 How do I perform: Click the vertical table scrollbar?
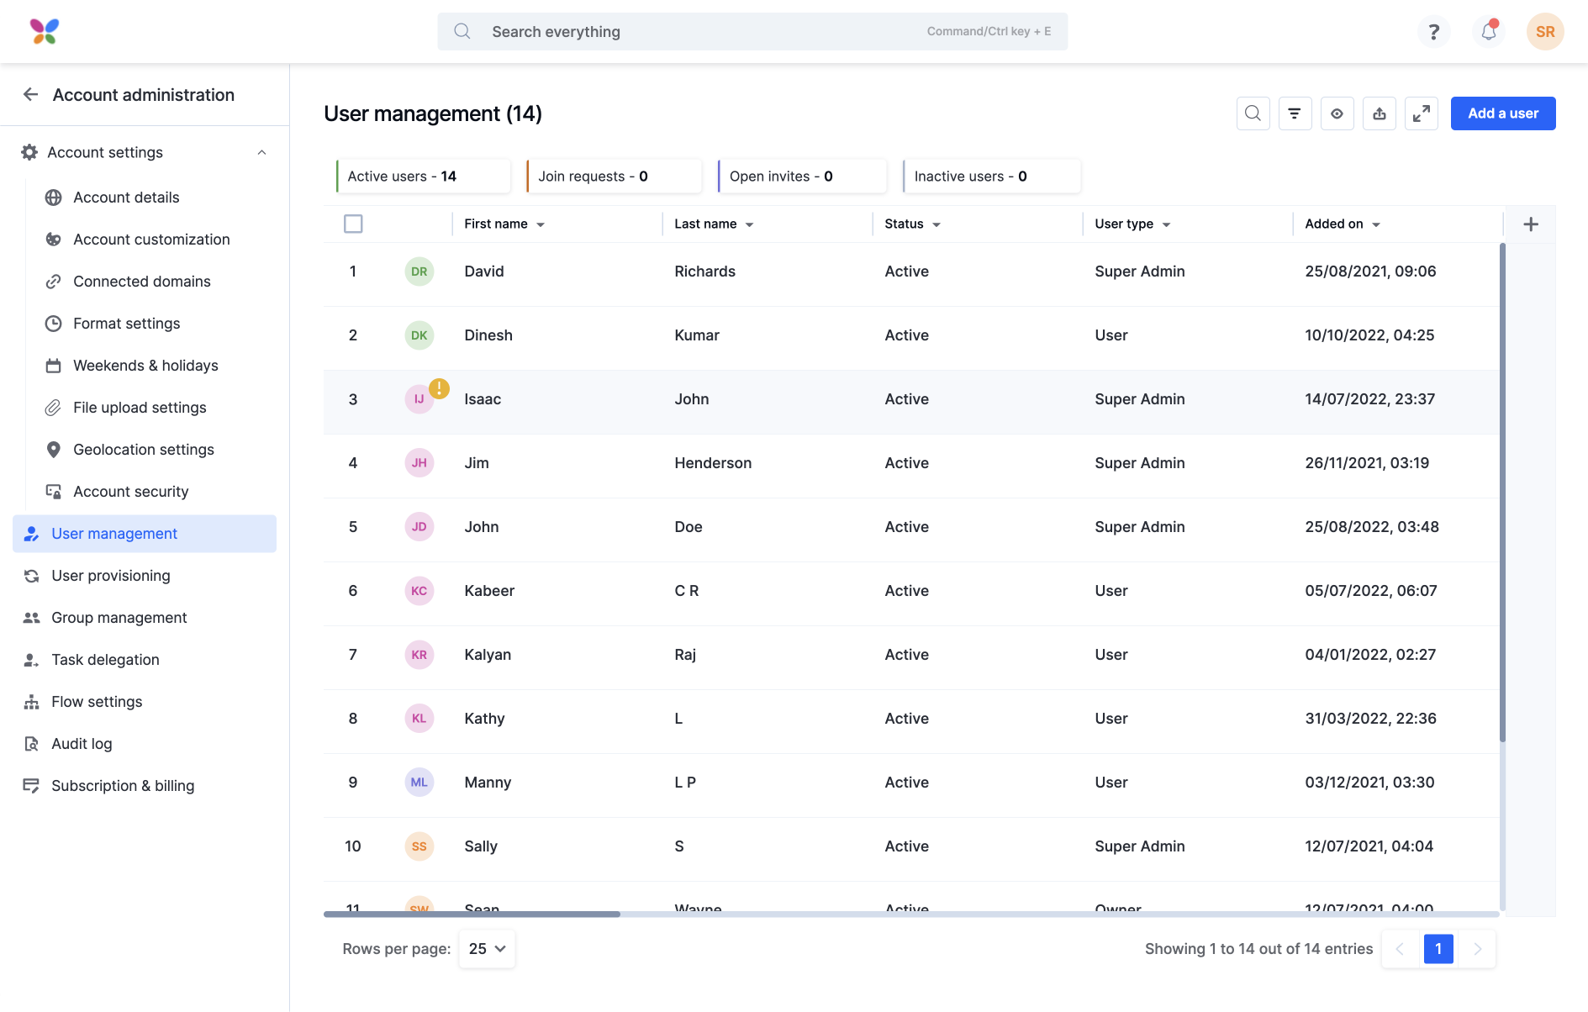(1502, 493)
